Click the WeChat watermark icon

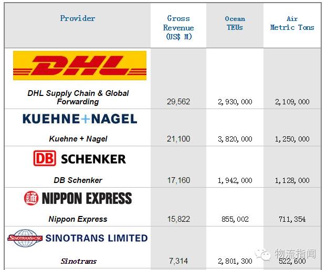tap(262, 254)
